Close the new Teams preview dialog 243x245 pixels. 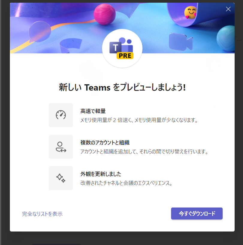coord(228,9)
